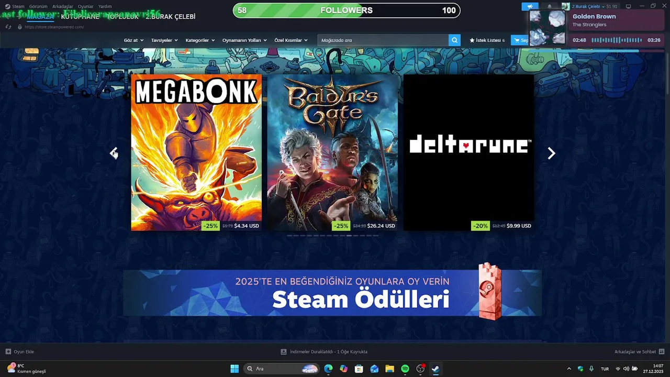The width and height of the screenshot is (670, 377).
Task: Click the Steam icon in the taskbar
Action: coord(435,369)
